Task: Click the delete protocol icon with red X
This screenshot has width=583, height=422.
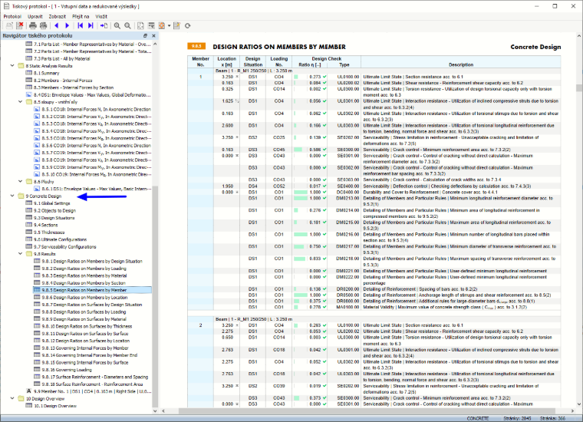Action: point(19,25)
